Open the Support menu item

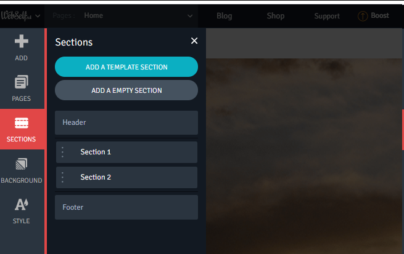tap(327, 16)
